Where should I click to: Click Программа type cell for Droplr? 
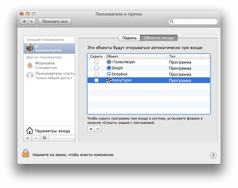[x=180, y=68]
